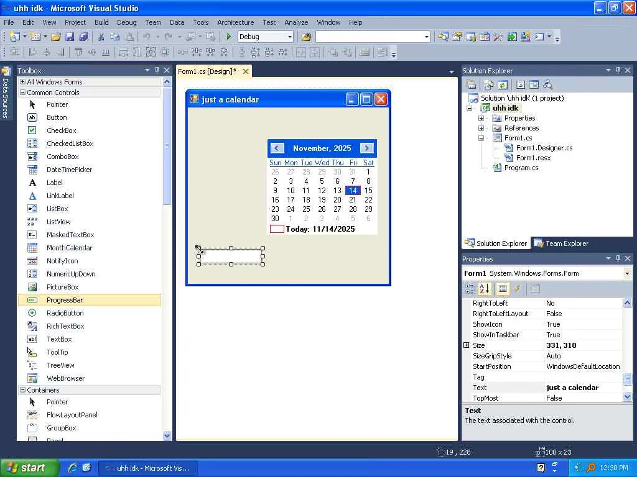637x477 pixels.
Task: Click the Properties grid scrollbar thumb
Action: [627, 379]
